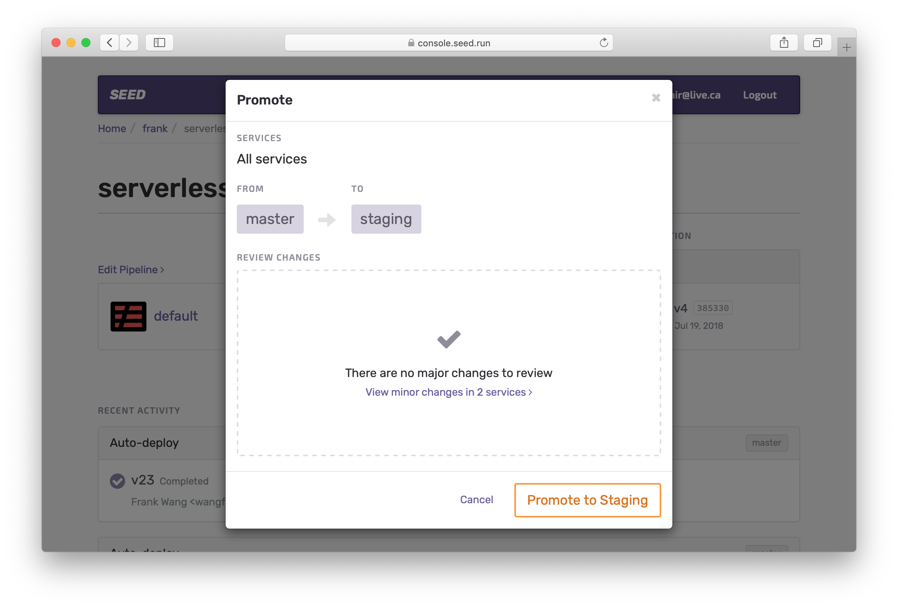Image resolution: width=898 pixels, height=607 pixels.
Task: Open a new tab with the plus icon
Action: click(x=846, y=47)
